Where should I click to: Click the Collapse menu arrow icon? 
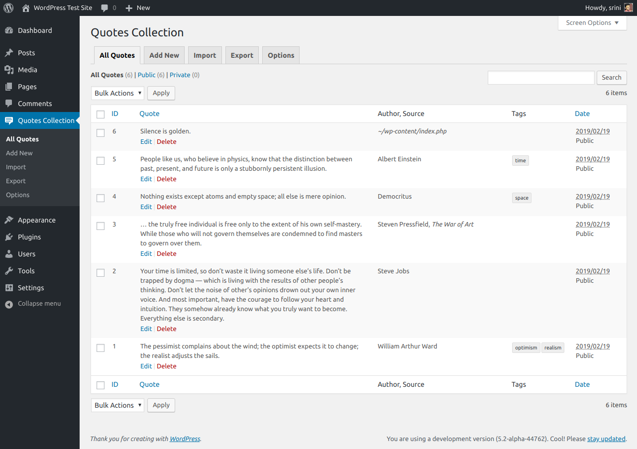click(x=9, y=304)
